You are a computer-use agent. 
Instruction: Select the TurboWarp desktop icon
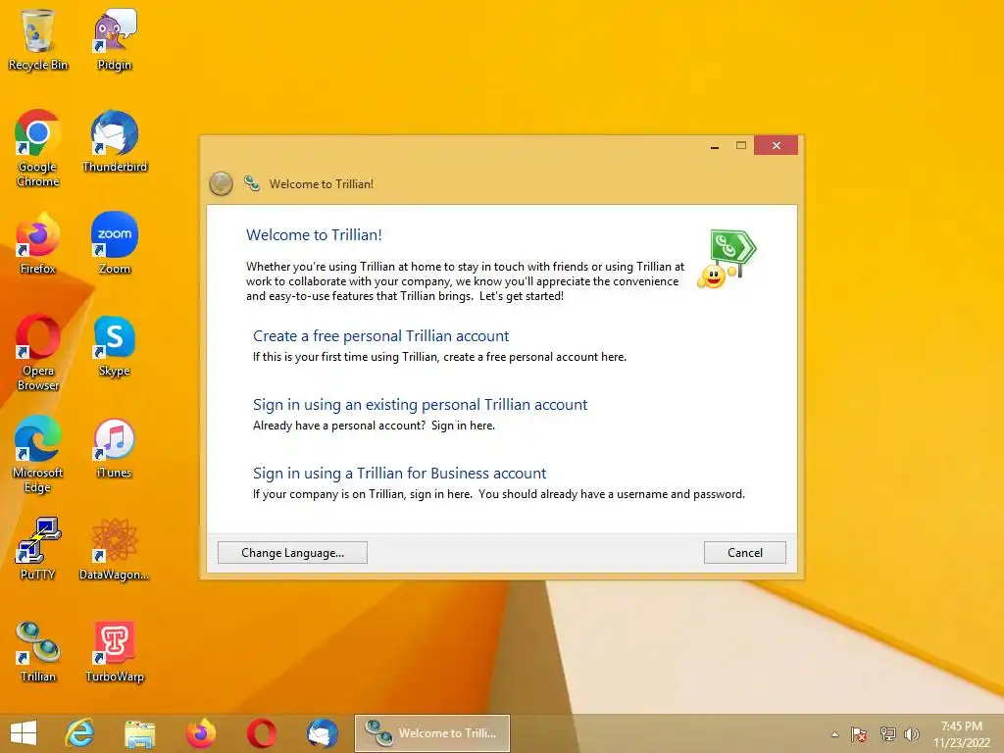coord(115,651)
